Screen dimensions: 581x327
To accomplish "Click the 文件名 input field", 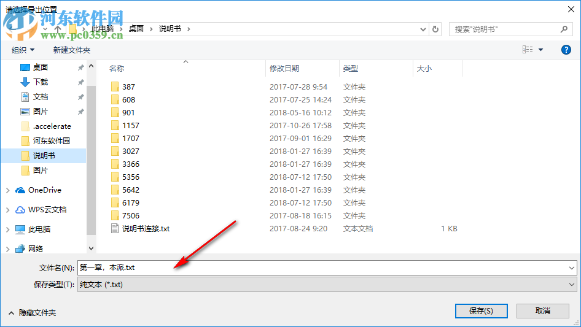I will pos(327,267).
